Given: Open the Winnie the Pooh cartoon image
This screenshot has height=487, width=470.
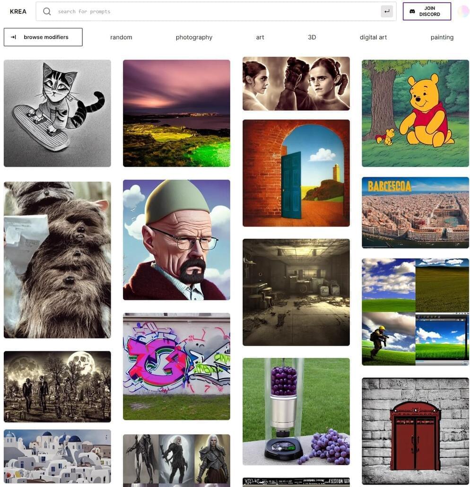Looking at the screenshot, I should coord(415,113).
